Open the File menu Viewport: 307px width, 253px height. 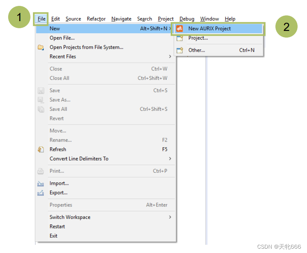coord(42,19)
